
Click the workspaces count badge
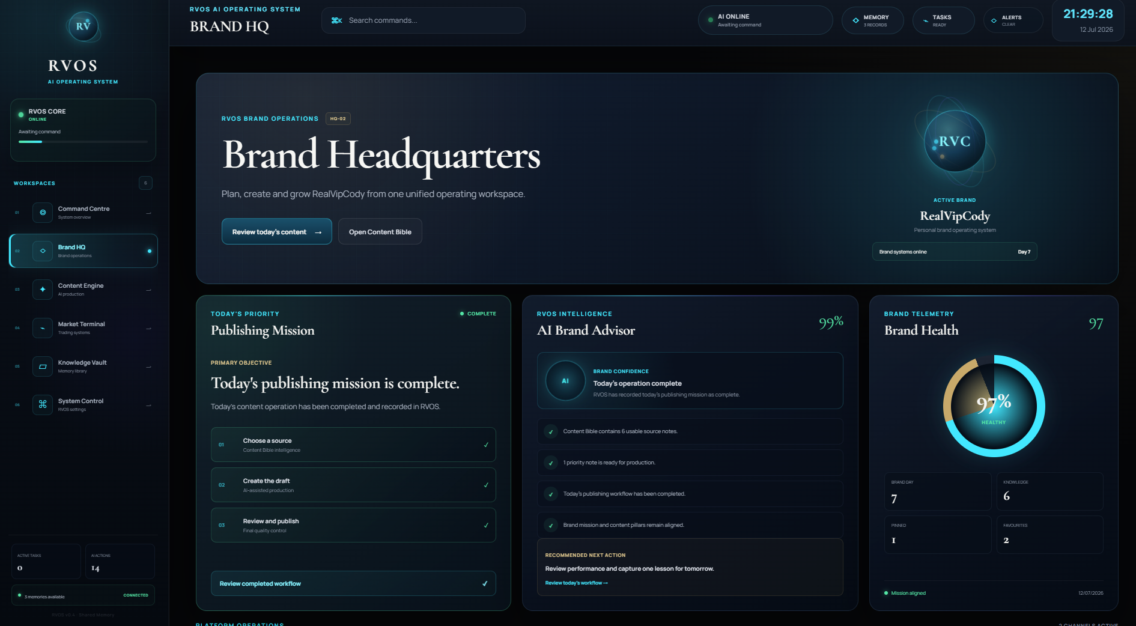point(145,183)
